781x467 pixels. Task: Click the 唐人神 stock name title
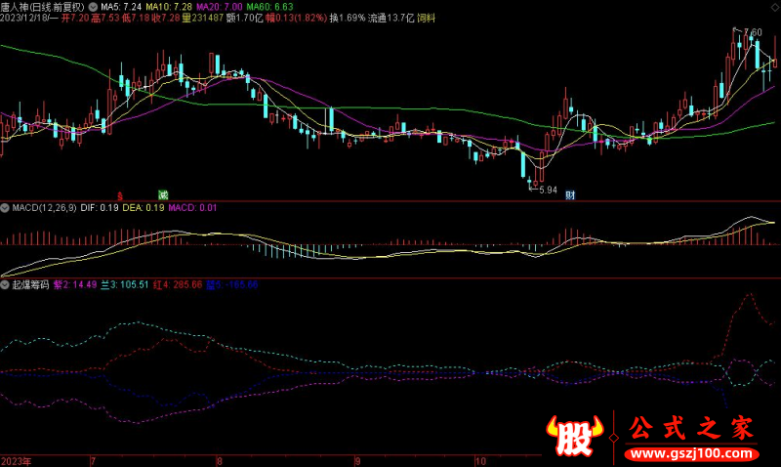[16, 6]
